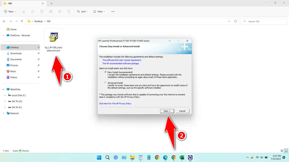Click the notification badge in the tray

pos(284,157)
